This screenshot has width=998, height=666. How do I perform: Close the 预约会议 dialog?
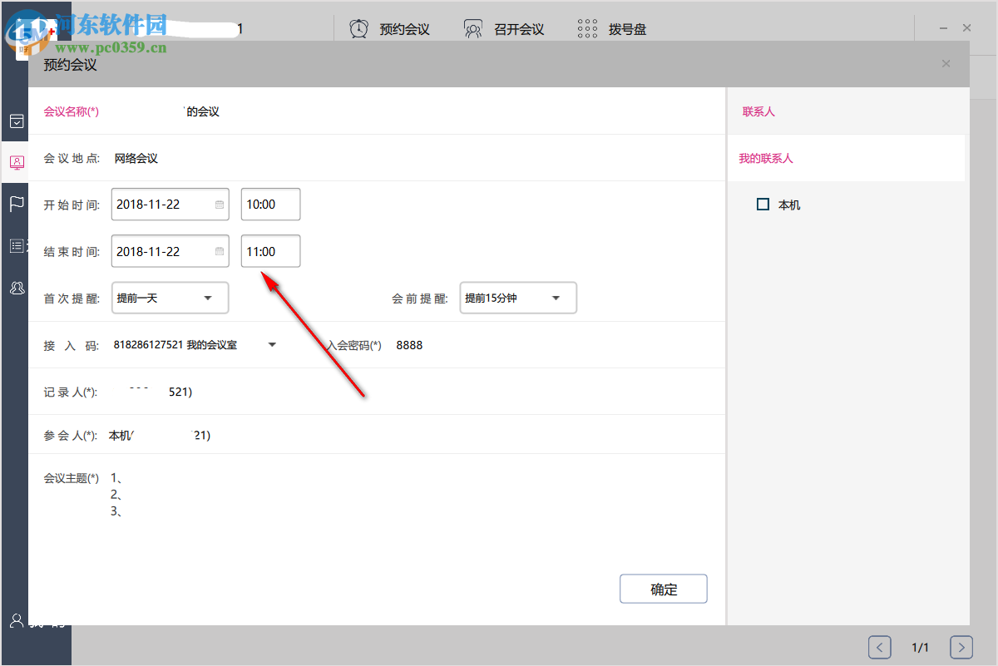(x=946, y=64)
